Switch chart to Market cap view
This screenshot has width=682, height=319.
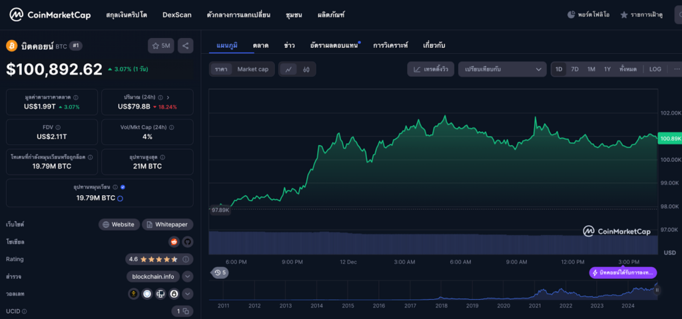pos(252,69)
